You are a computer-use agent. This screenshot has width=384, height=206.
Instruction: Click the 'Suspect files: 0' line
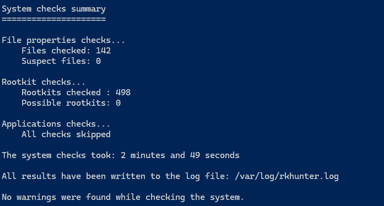(x=61, y=61)
